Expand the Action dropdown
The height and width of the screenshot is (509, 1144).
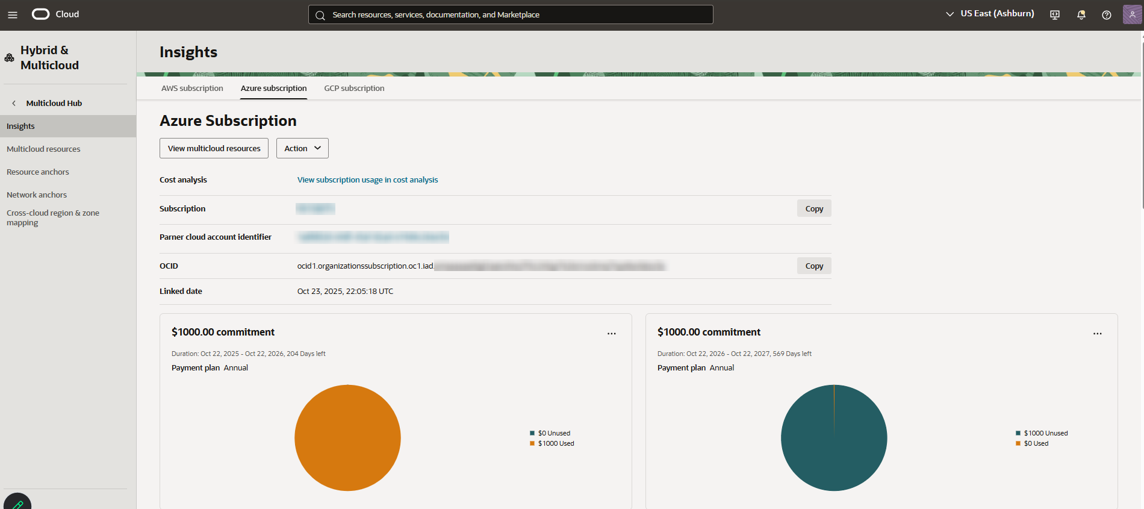tap(302, 148)
